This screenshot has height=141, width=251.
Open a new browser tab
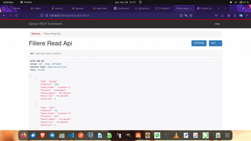[x=219, y=8]
